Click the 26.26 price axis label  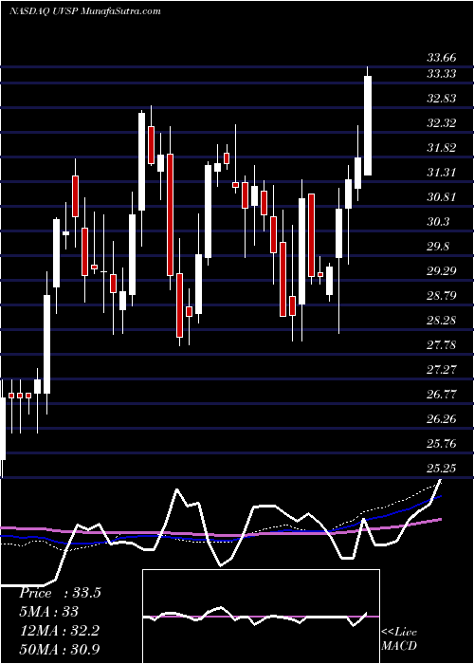441,418
